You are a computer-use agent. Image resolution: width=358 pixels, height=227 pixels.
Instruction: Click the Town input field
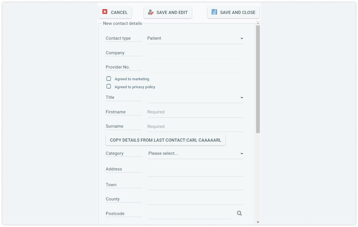[195, 185]
